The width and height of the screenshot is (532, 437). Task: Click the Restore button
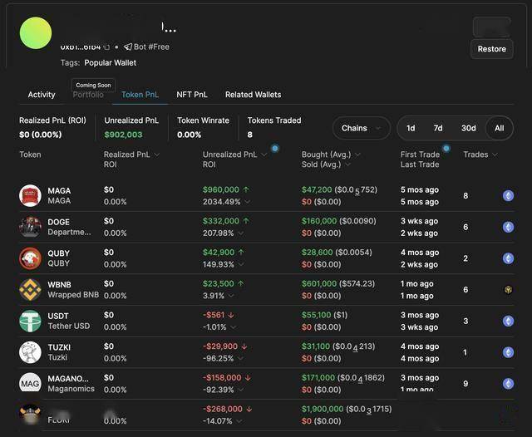[x=491, y=49]
